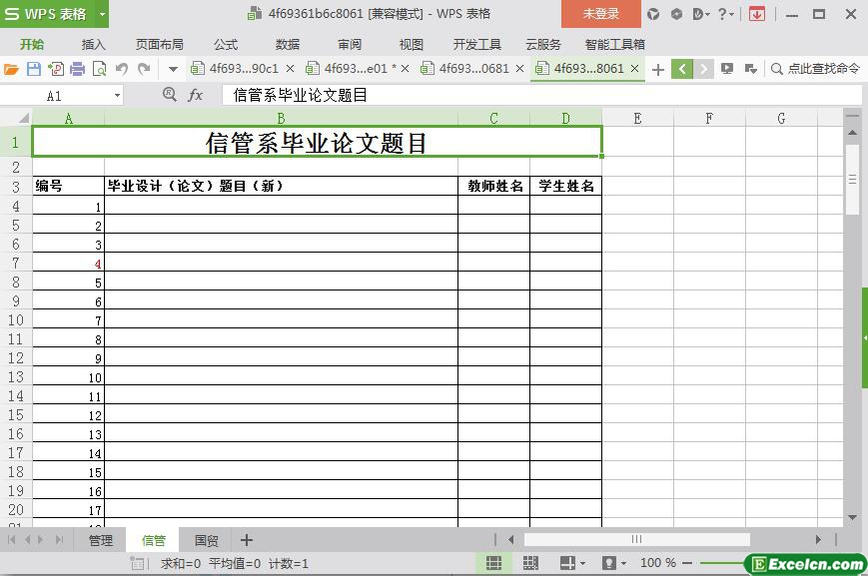Add a new sheet with plus button
Viewport: 868px width, 576px height.
point(247,540)
